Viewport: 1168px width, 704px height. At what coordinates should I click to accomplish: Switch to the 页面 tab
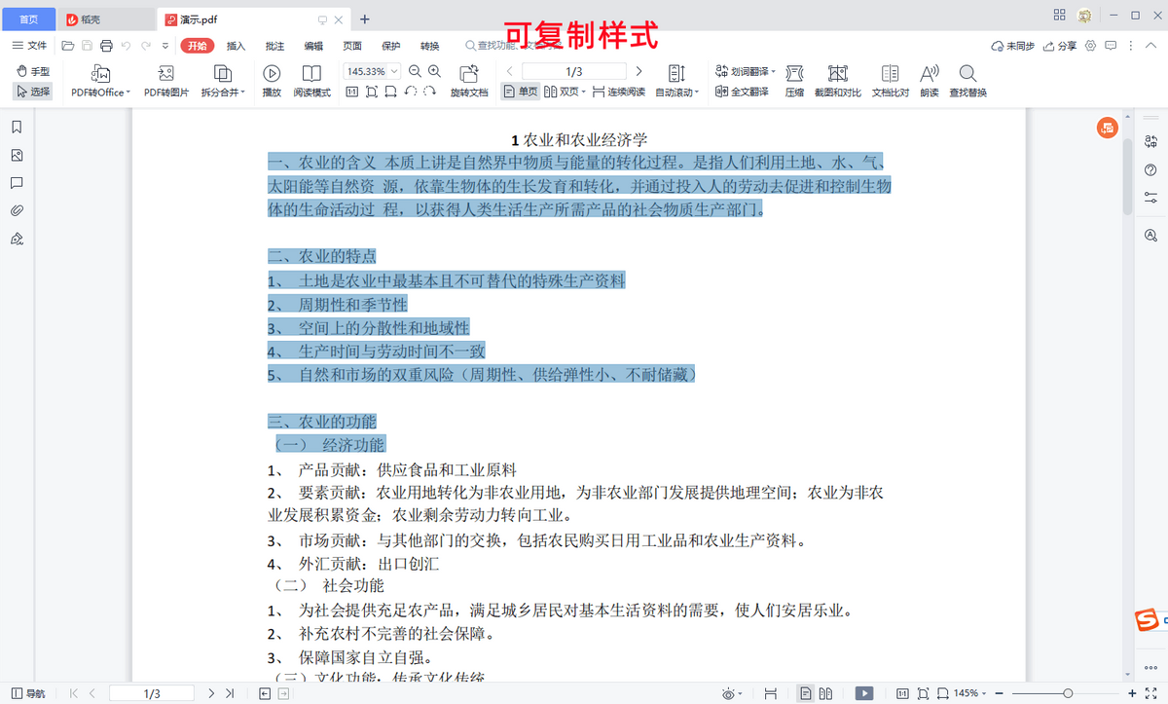[x=352, y=46]
